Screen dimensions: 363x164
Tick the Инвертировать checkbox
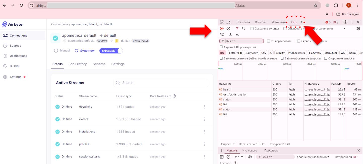point(269,41)
